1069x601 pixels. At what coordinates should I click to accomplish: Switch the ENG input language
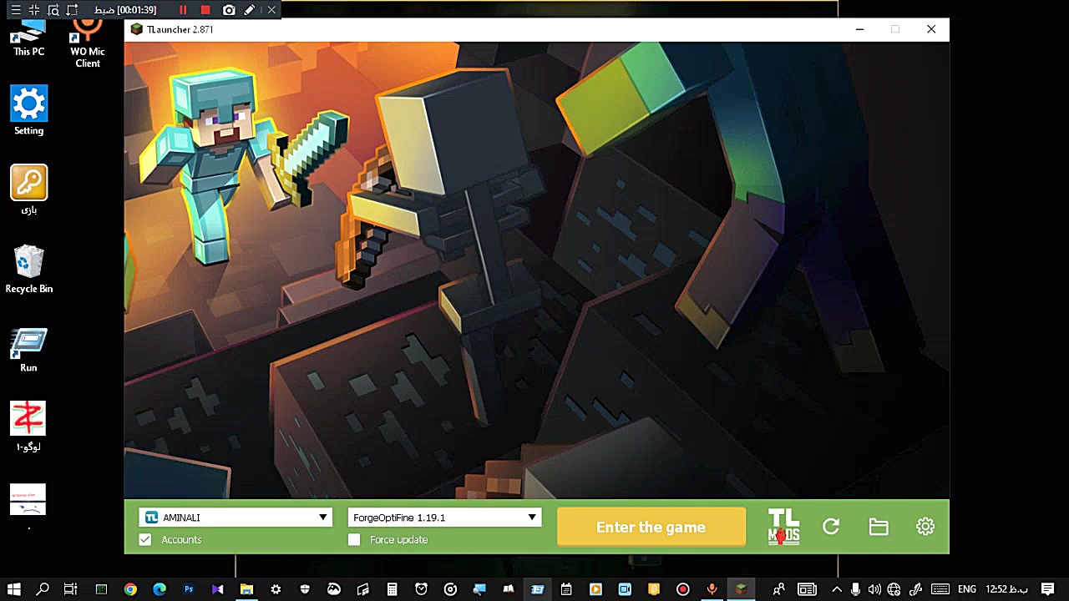pos(967,589)
